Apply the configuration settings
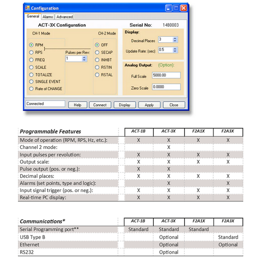 [149, 105]
